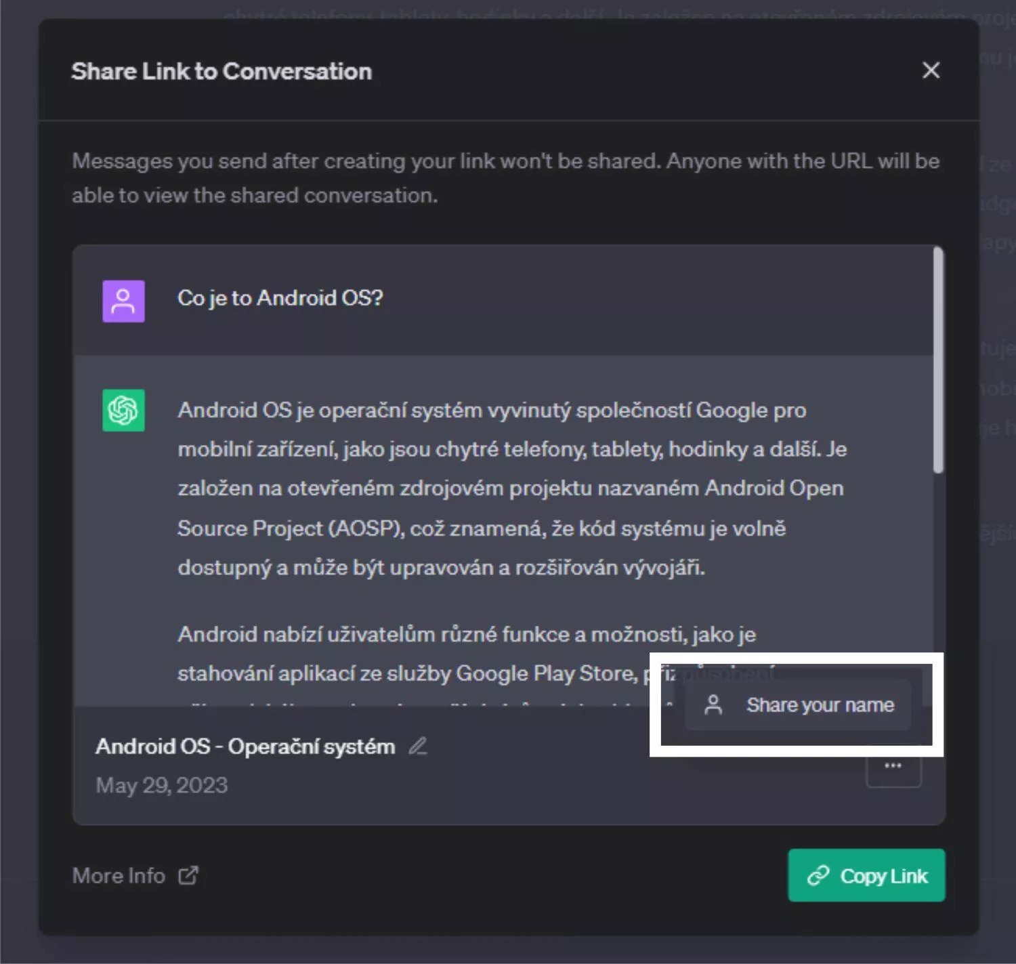Select the Share your name menu option
The width and height of the screenshot is (1016, 964).
coord(798,705)
